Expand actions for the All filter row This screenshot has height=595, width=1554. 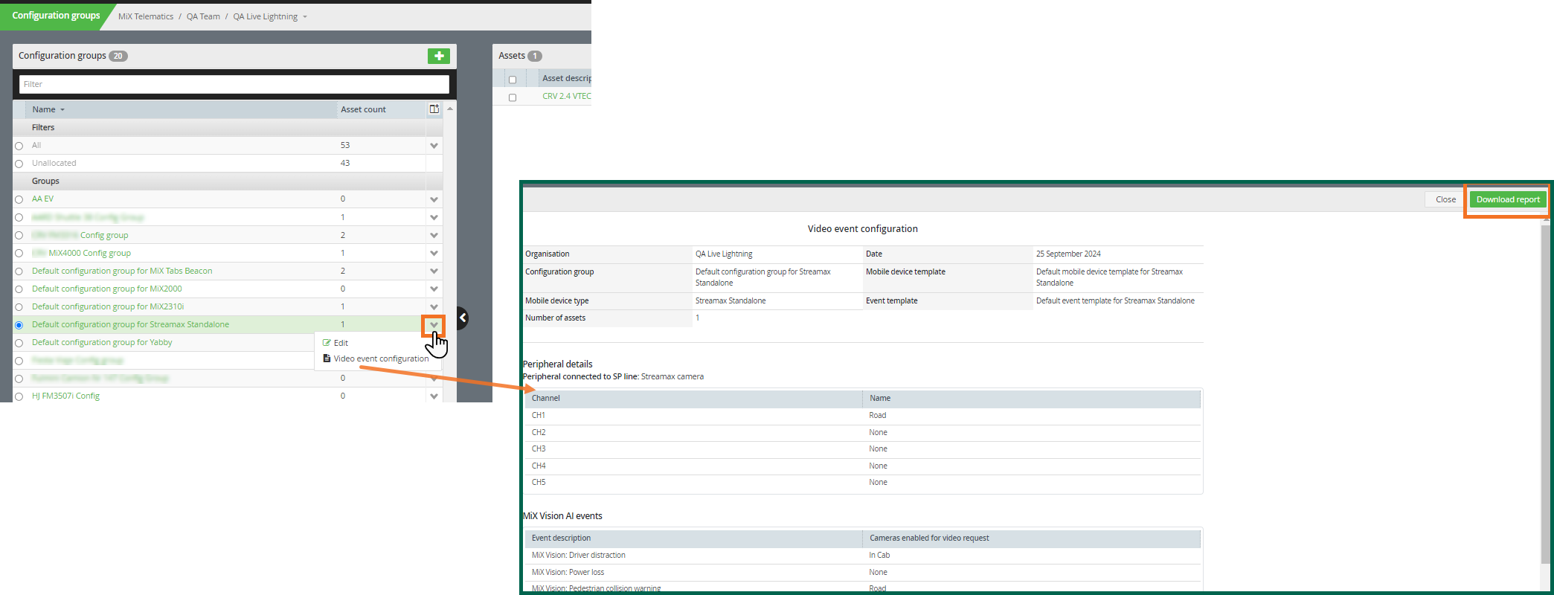(x=434, y=146)
